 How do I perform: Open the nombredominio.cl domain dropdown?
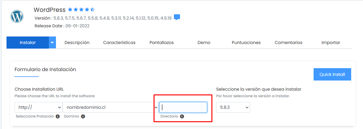coord(110,107)
